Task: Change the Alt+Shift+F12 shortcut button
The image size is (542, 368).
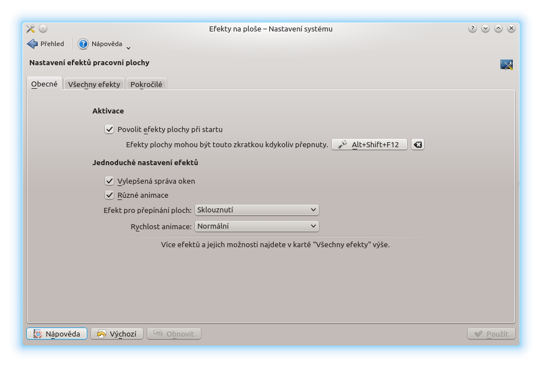Action: [369, 144]
